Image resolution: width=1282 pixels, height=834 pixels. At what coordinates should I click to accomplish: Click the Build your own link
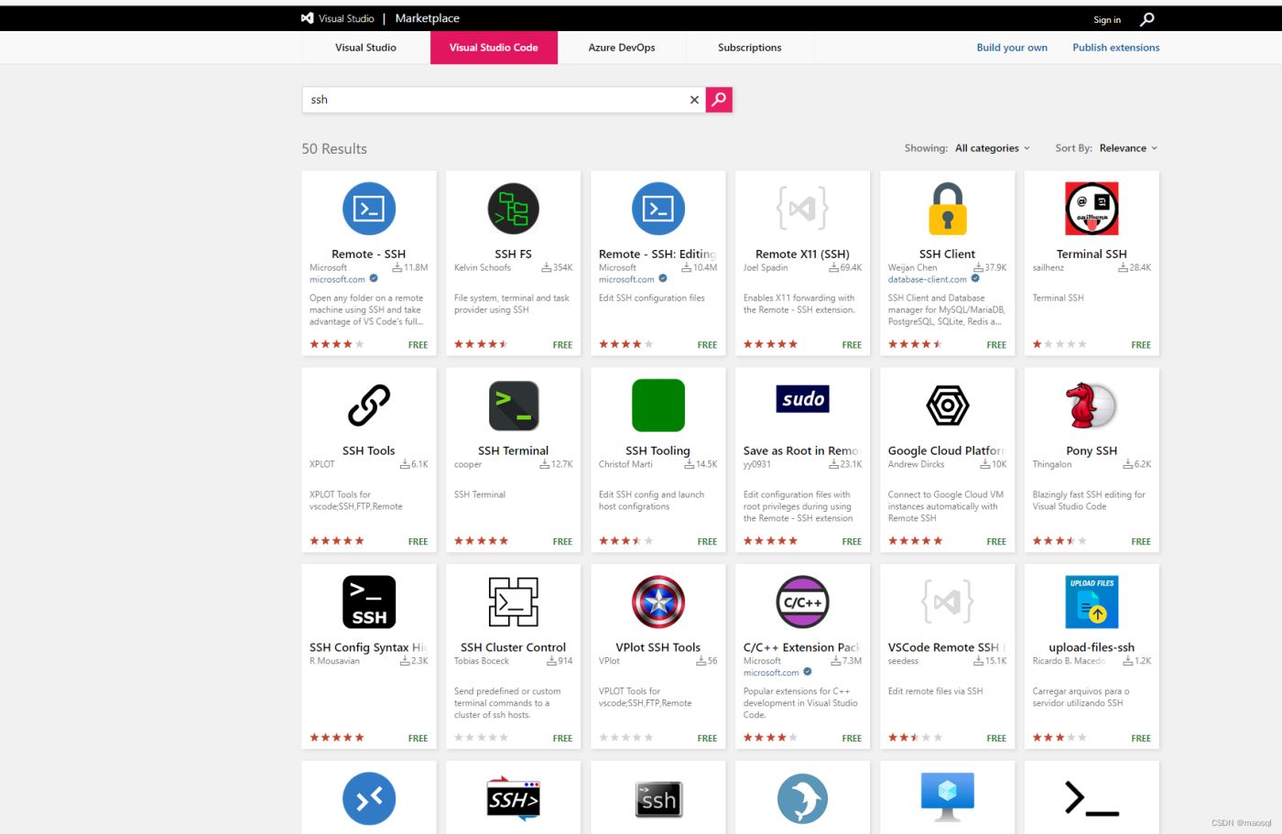1012,48
